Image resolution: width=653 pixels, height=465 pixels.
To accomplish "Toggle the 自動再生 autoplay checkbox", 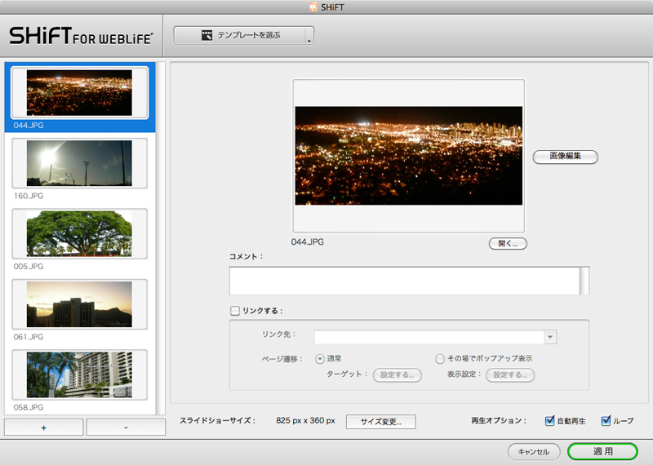I will tap(549, 422).
